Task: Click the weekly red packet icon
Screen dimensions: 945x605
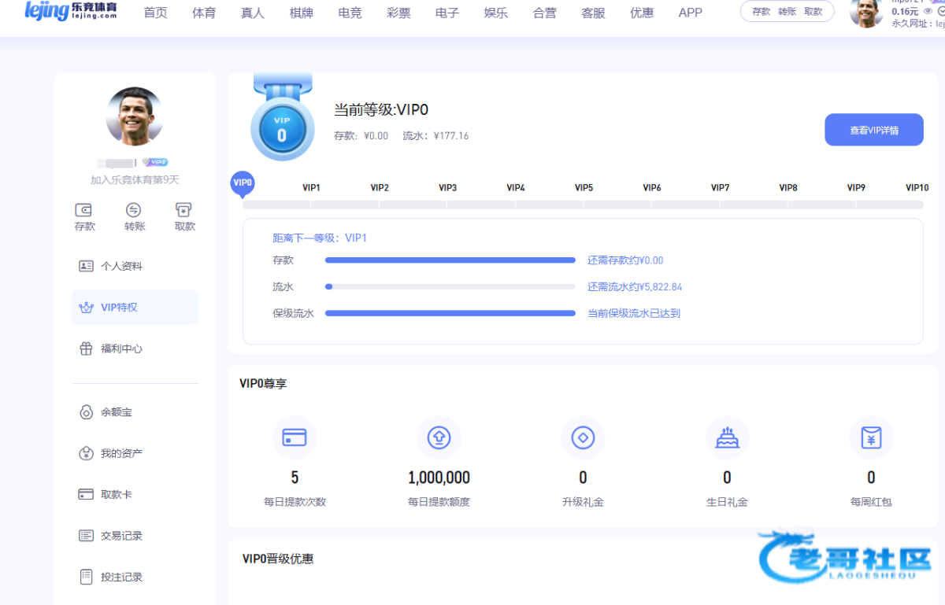Action: (871, 437)
